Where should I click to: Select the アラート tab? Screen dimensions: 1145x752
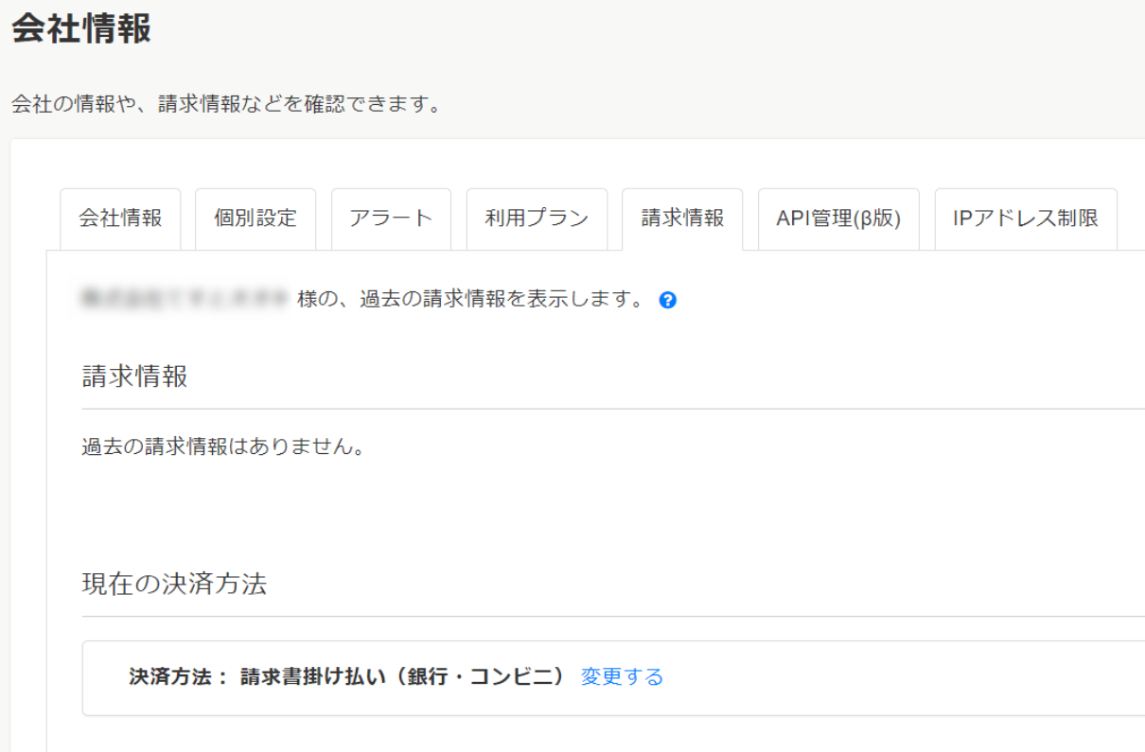391,219
